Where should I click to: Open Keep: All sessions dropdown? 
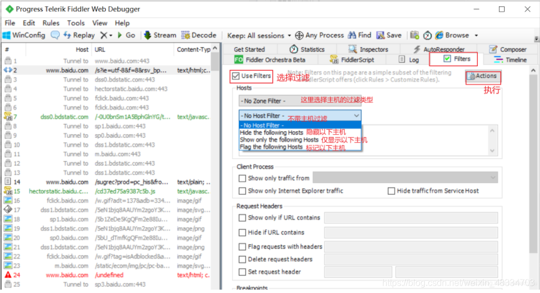(x=259, y=35)
